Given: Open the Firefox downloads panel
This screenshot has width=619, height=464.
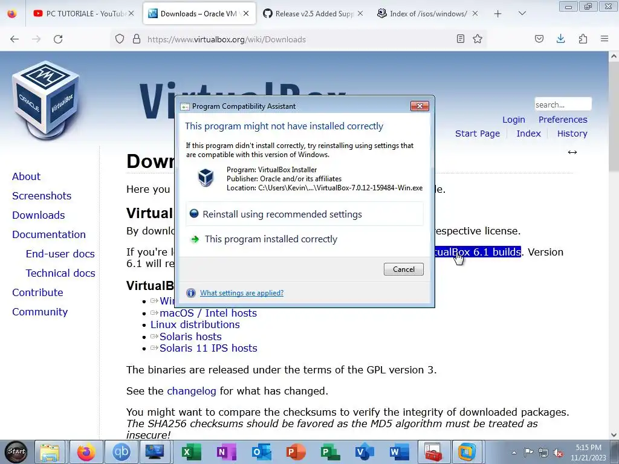Looking at the screenshot, I should [x=560, y=39].
